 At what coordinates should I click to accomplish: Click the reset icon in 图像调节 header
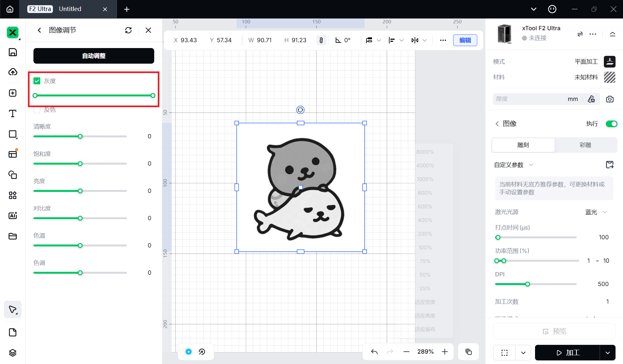coord(128,30)
